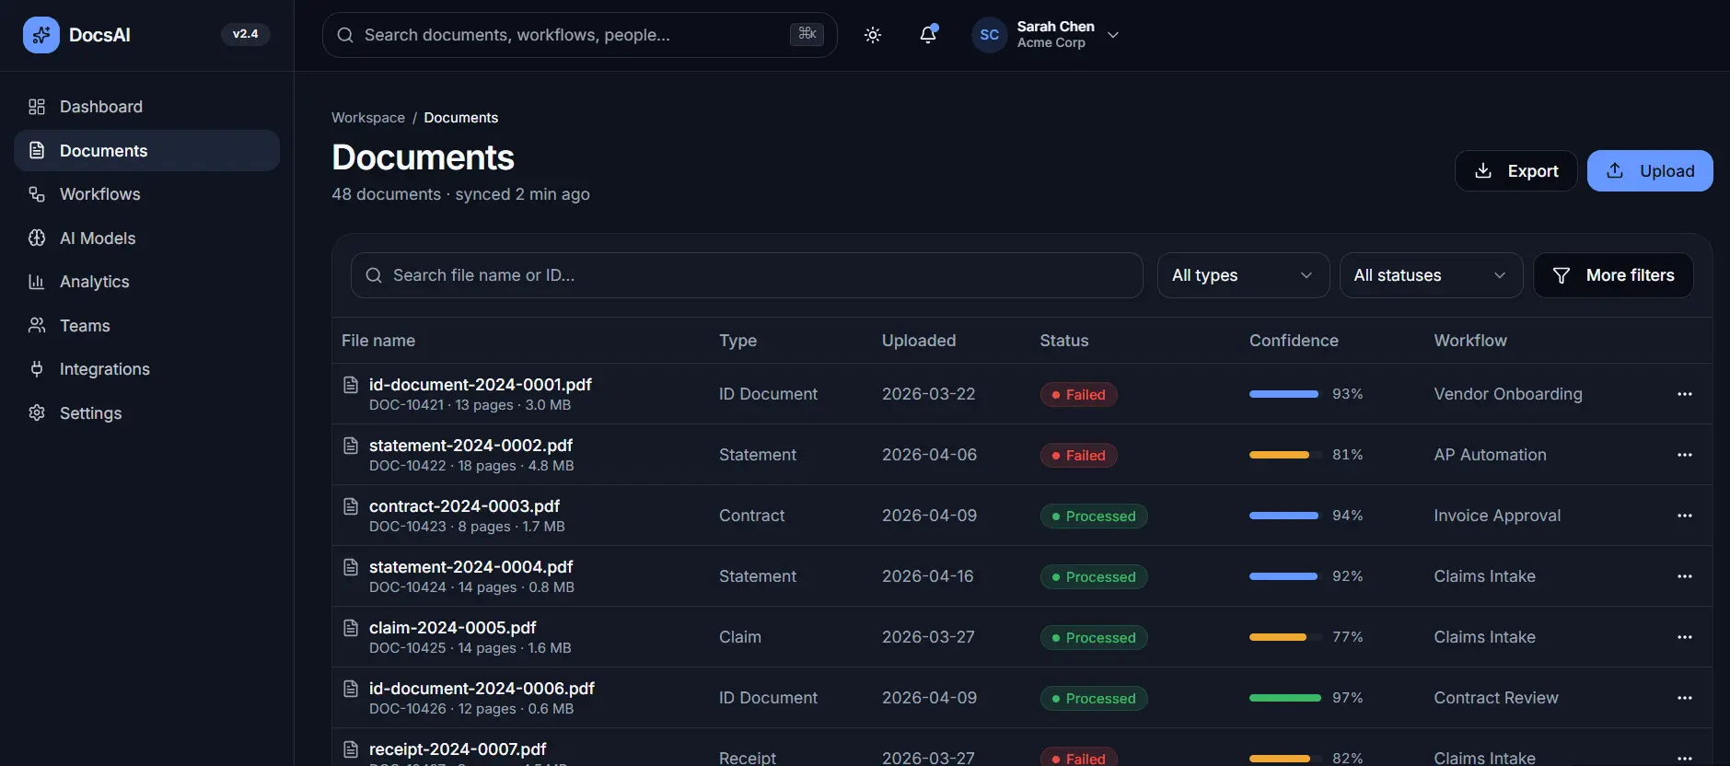
Task: Click the Integrations plug icon
Action: (37, 369)
